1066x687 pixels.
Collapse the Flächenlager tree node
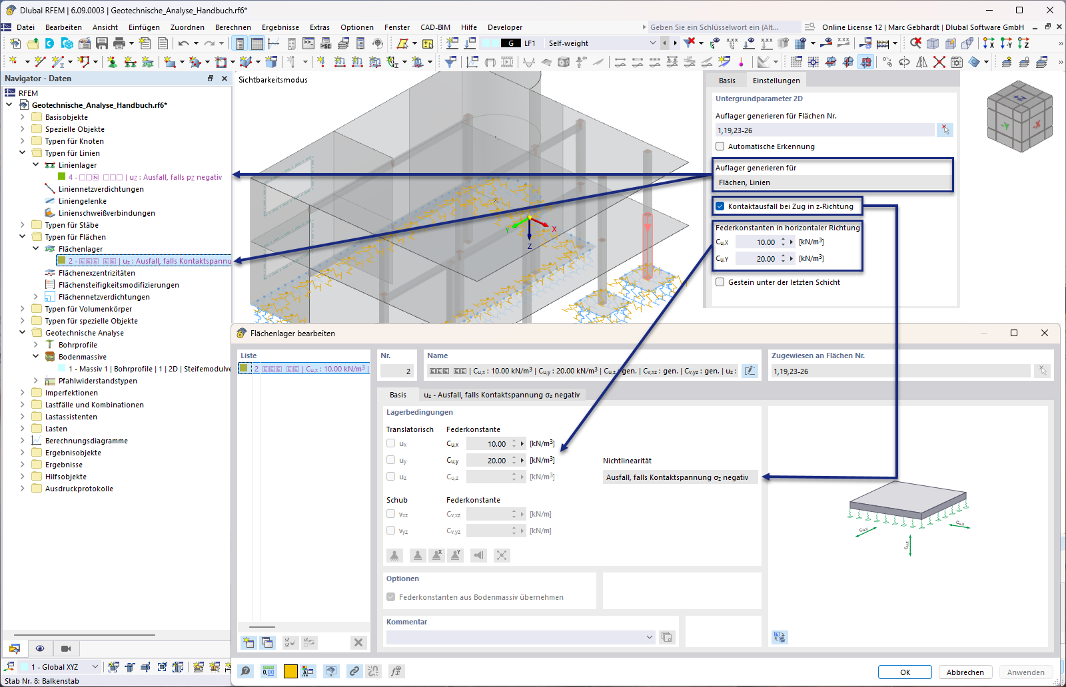coord(35,249)
